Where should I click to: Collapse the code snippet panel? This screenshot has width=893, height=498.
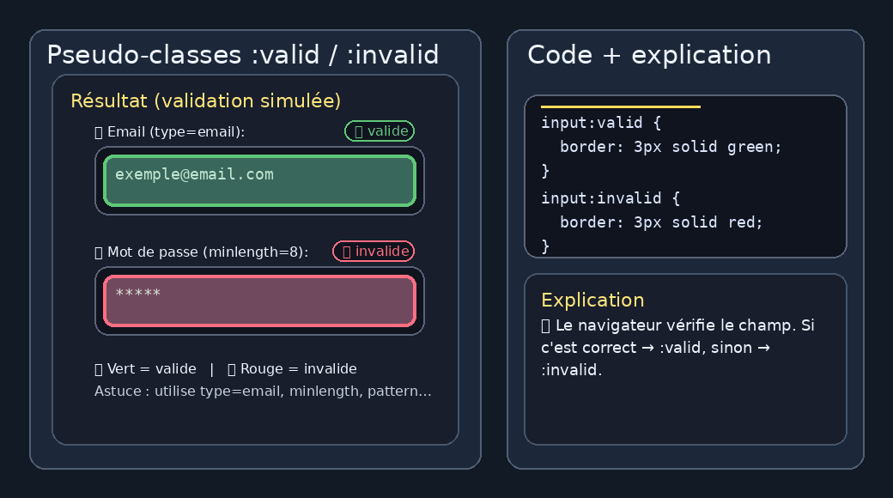click(685, 176)
